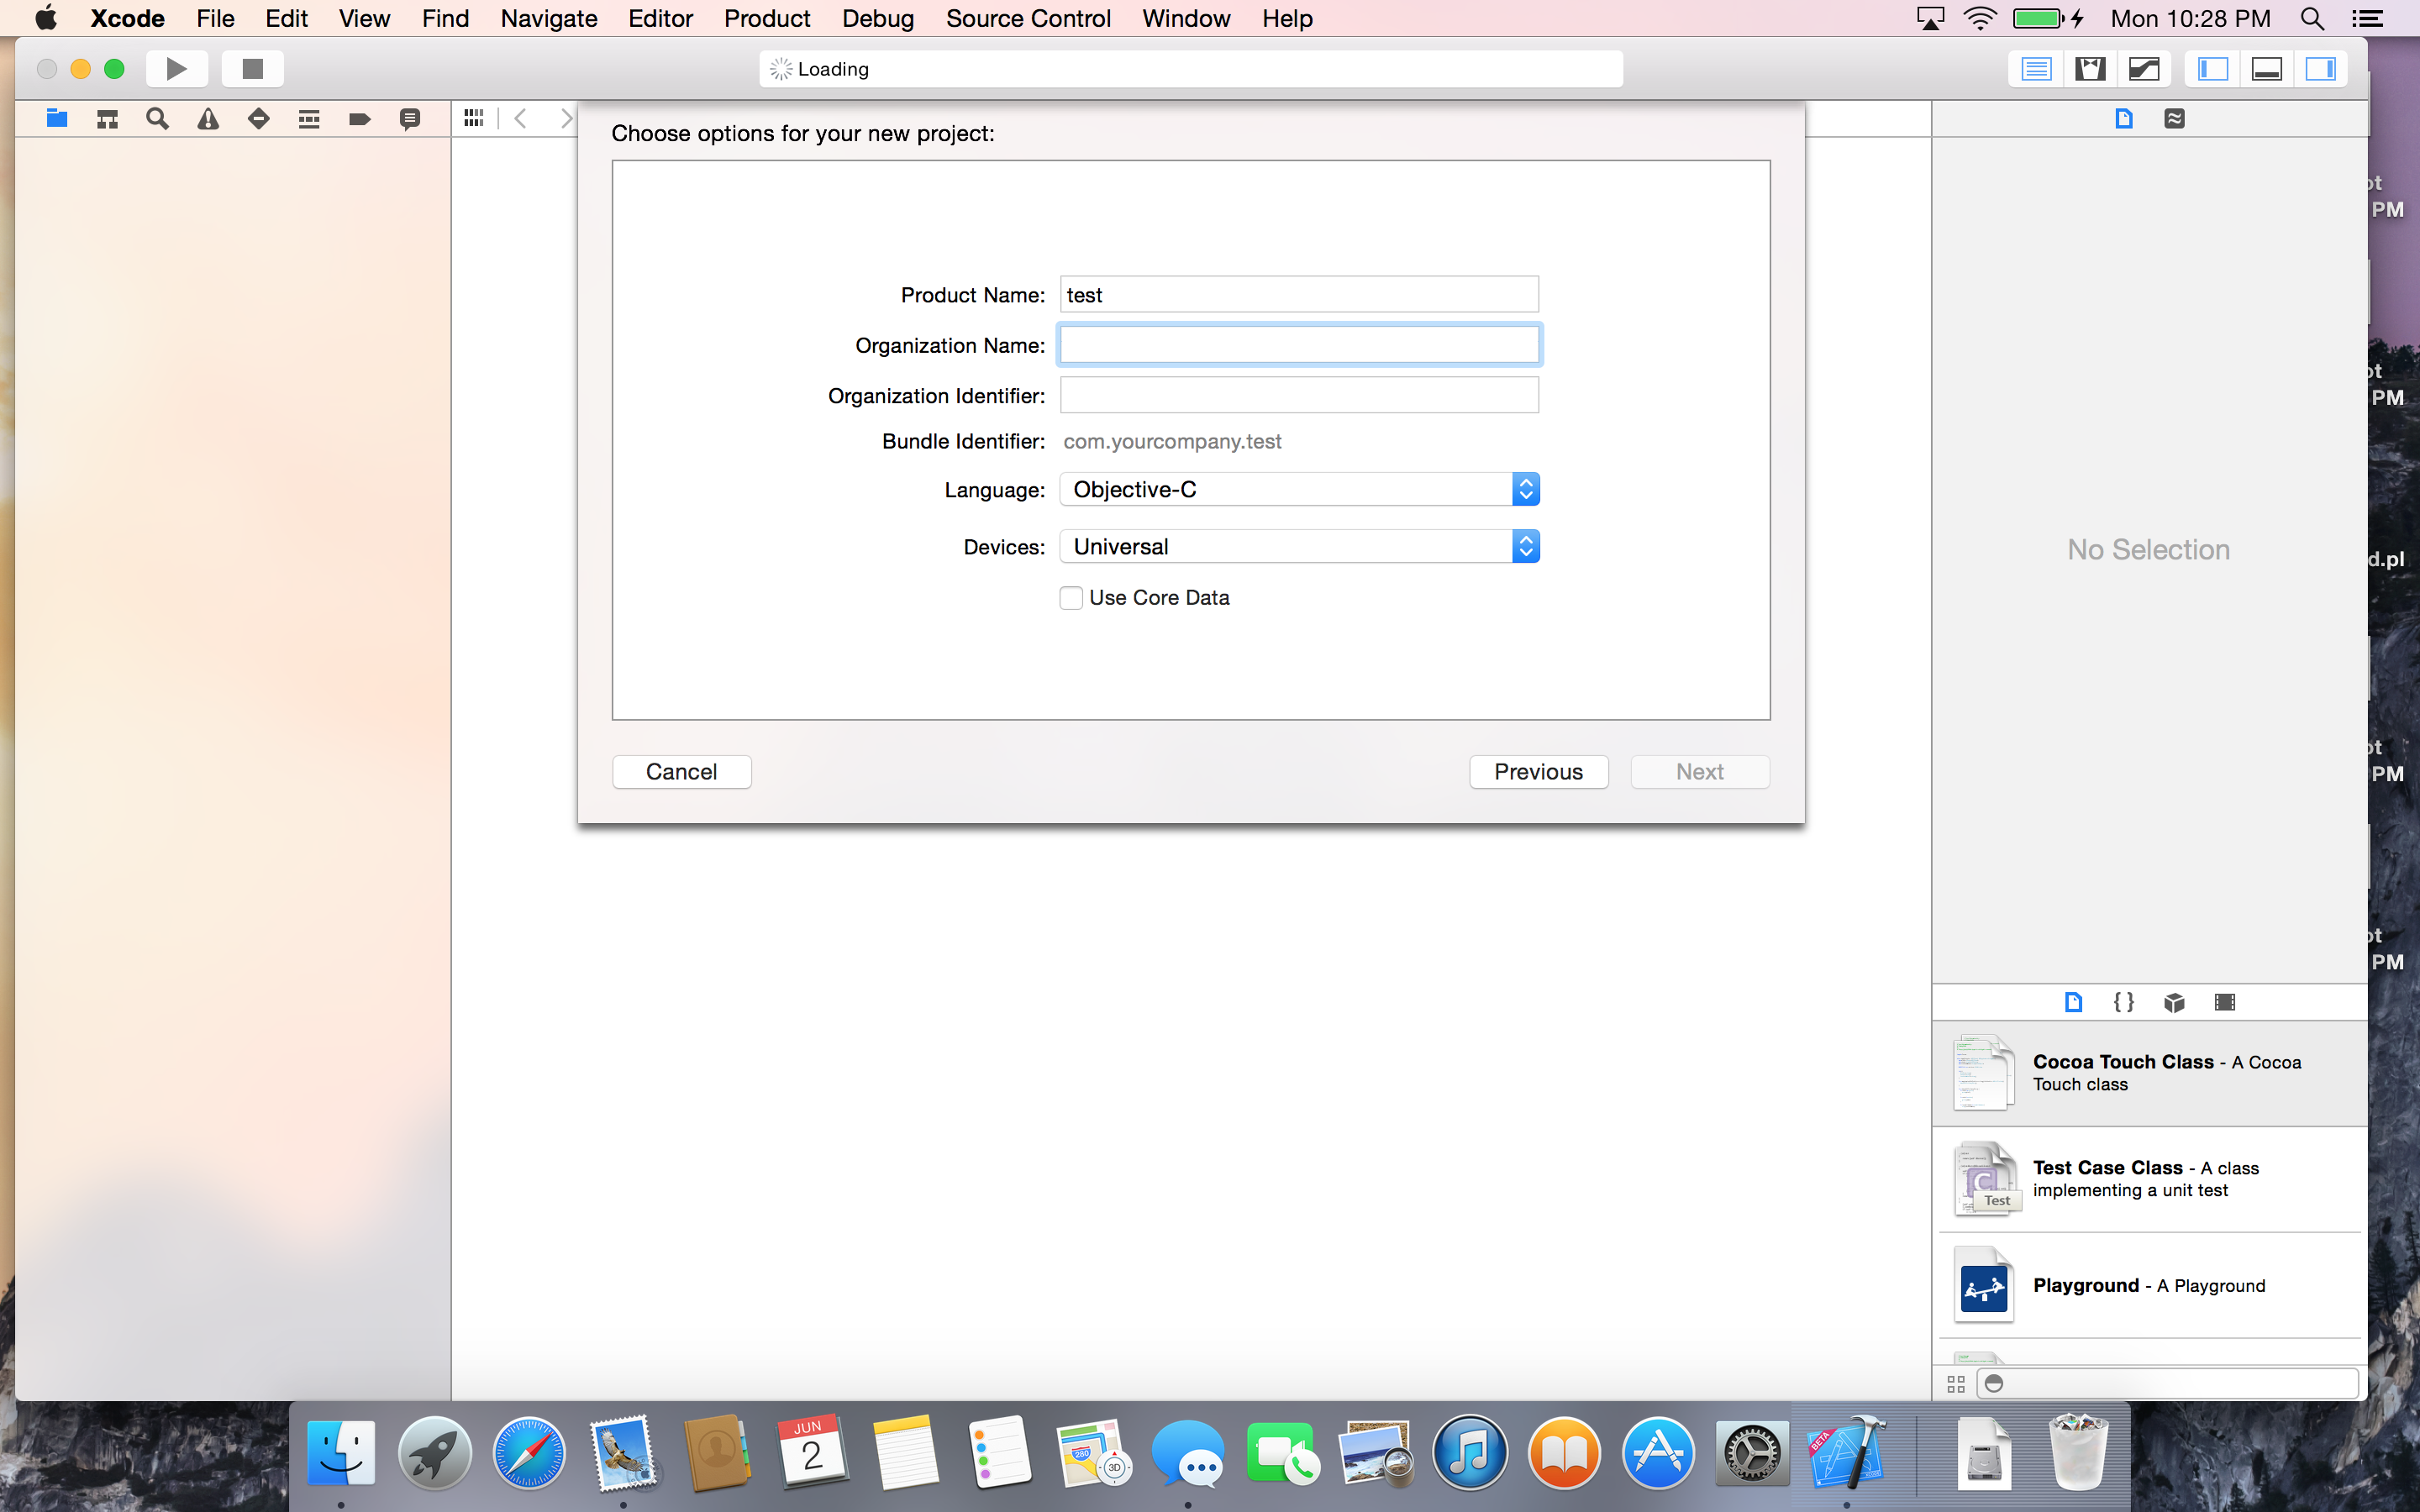Screen dimensions: 2420x1512
Task: Open the Code Snippet library
Action: pos(2123,1002)
